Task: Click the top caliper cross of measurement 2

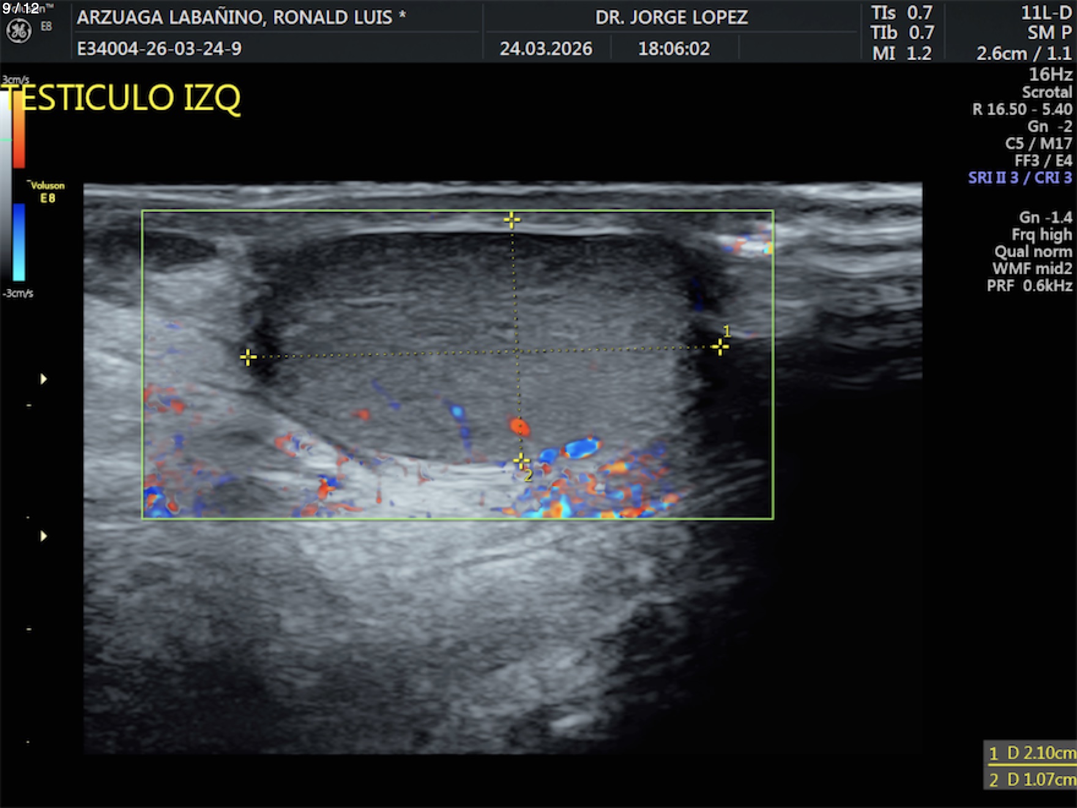Action: 512,220
